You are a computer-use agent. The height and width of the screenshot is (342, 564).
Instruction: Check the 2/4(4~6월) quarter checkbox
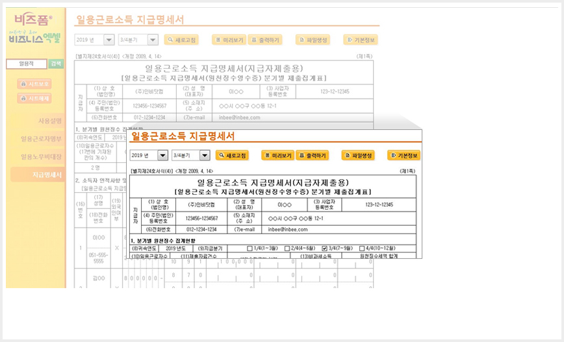[287, 249]
